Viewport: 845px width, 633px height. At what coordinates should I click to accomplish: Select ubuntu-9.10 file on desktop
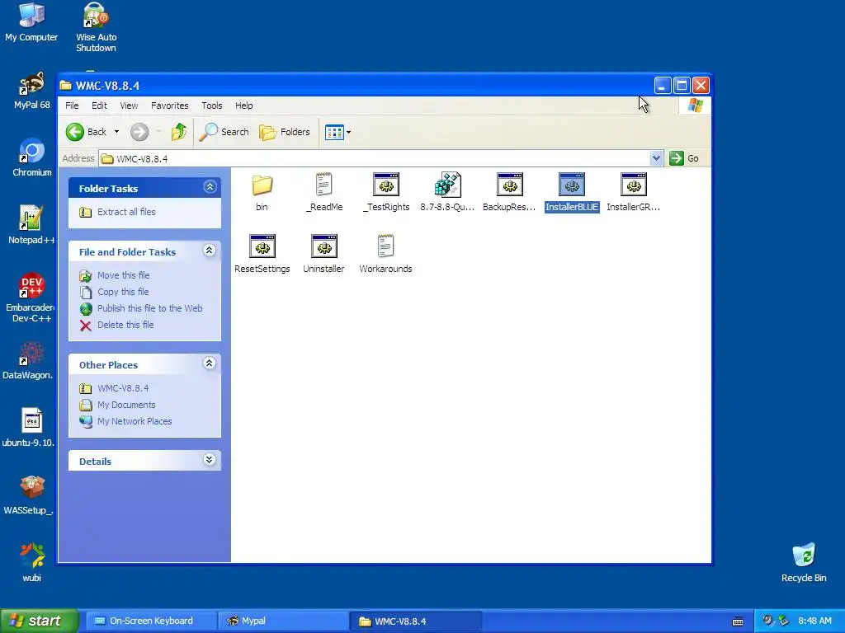point(28,428)
